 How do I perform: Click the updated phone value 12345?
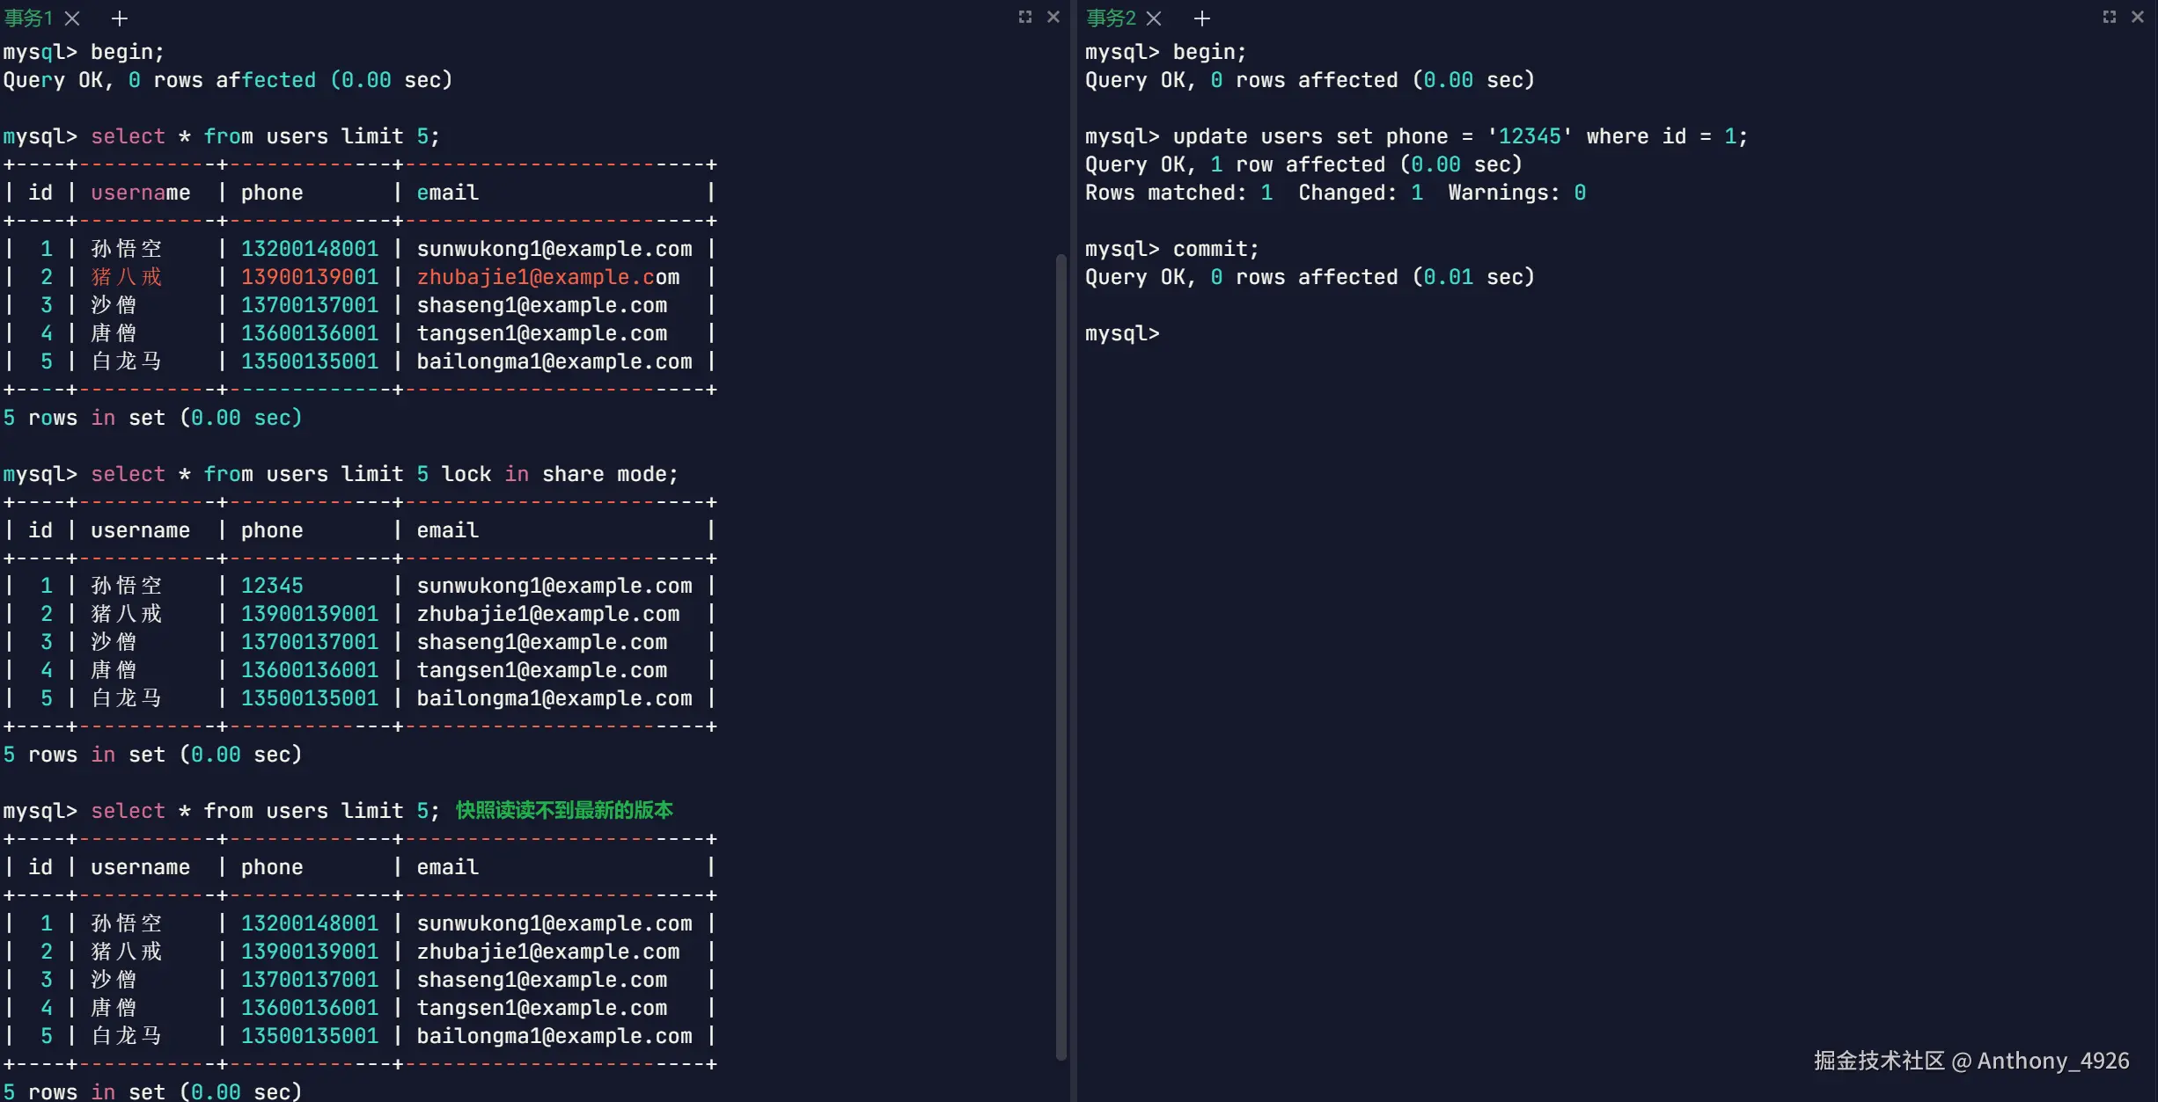(272, 586)
